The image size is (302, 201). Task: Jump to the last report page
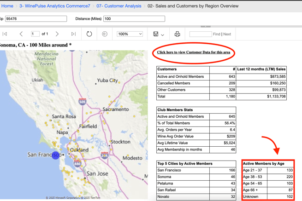click(x=73, y=34)
